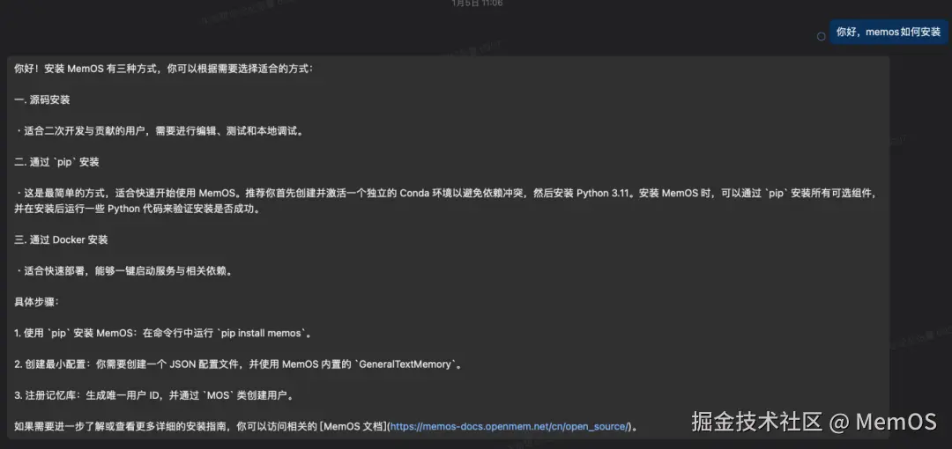Click the circle icon beside the user message
Screen dimensions: 952x449
821,36
